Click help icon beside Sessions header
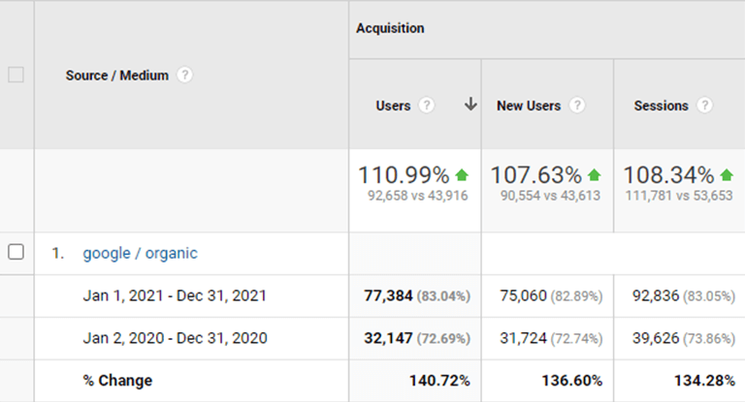 coord(704,106)
